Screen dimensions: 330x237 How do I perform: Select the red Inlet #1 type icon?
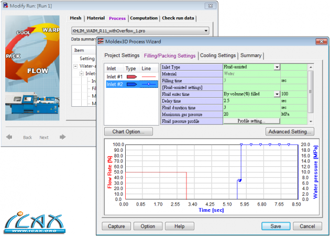pos(131,76)
